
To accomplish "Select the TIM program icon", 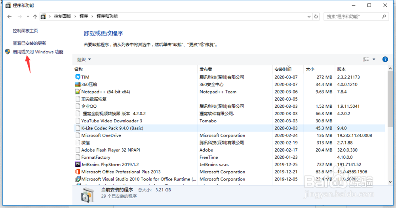I will point(78,77).
